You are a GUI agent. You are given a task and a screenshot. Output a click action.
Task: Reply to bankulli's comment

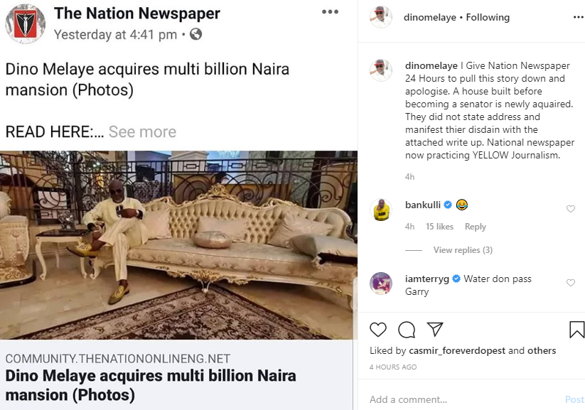click(x=475, y=227)
